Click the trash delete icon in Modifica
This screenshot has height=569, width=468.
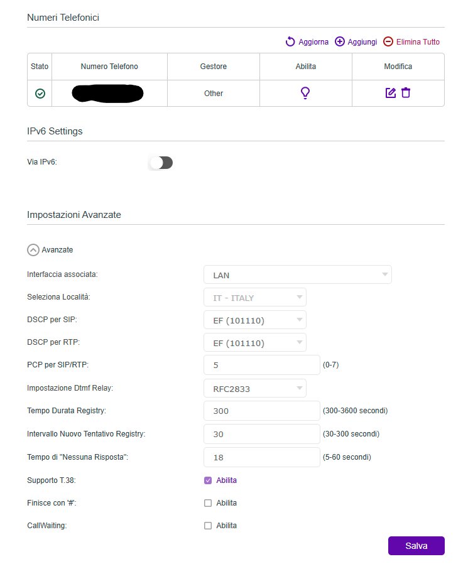pos(406,93)
